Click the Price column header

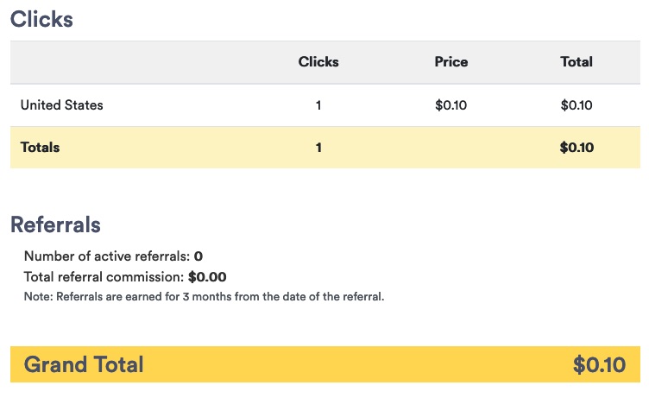coord(451,61)
